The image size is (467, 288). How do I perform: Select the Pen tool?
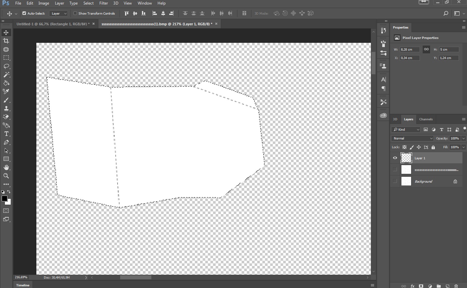pos(6,142)
